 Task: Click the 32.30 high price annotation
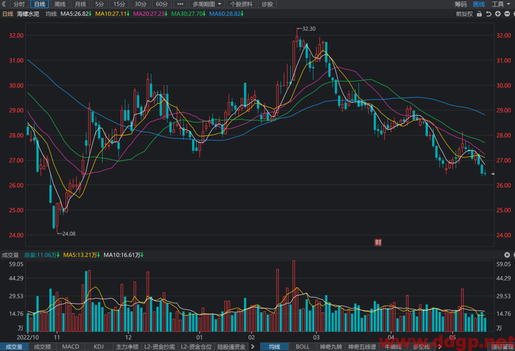tap(306, 29)
